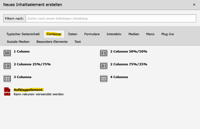Select the Container tab
This screenshot has width=200, height=129.
click(54, 34)
